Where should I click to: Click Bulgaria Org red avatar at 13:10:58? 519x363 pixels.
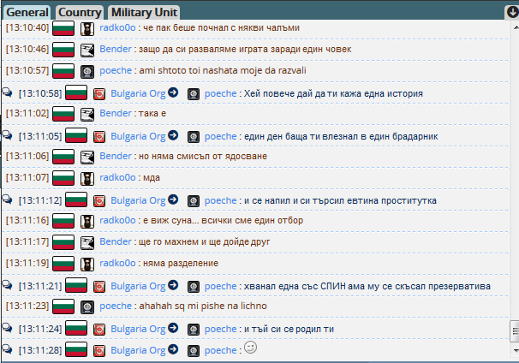click(x=99, y=94)
